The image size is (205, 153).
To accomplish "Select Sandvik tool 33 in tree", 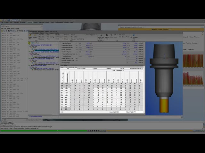I will point(42,59).
